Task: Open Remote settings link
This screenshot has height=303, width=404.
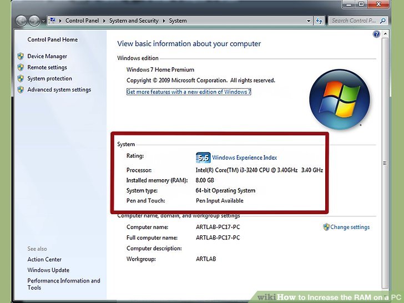Action: tap(47, 67)
